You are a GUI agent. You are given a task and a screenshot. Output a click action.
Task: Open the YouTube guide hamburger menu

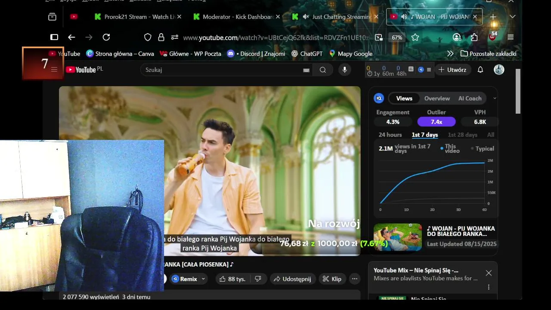click(x=54, y=69)
